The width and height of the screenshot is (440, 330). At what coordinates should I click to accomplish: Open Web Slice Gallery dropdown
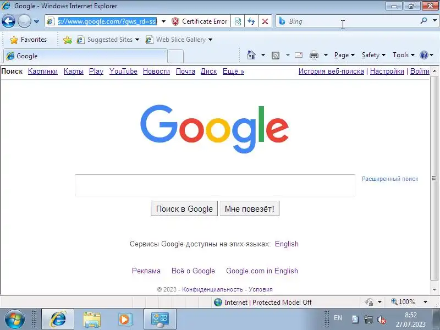coord(179,40)
